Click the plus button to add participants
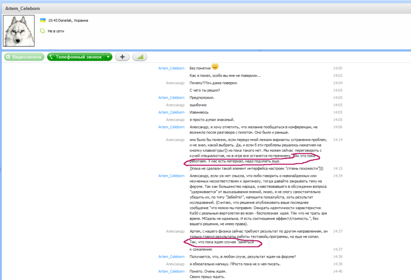The height and width of the screenshot is (280, 411). [122, 57]
